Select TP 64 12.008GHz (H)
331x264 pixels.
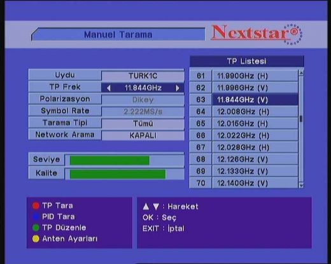[x=244, y=112]
